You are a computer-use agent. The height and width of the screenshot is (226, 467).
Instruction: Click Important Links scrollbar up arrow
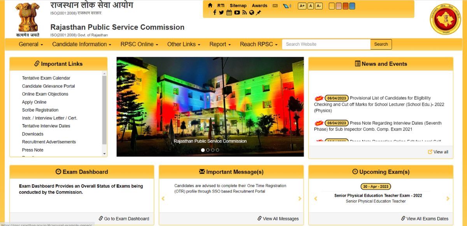coord(104,73)
